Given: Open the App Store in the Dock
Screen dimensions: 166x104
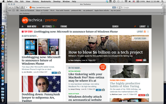Looking at the screenshot, I should (3, 30).
